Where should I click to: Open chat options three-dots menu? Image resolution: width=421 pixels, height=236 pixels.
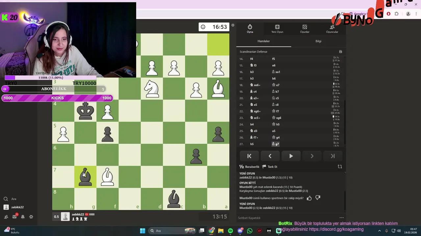click(341, 218)
